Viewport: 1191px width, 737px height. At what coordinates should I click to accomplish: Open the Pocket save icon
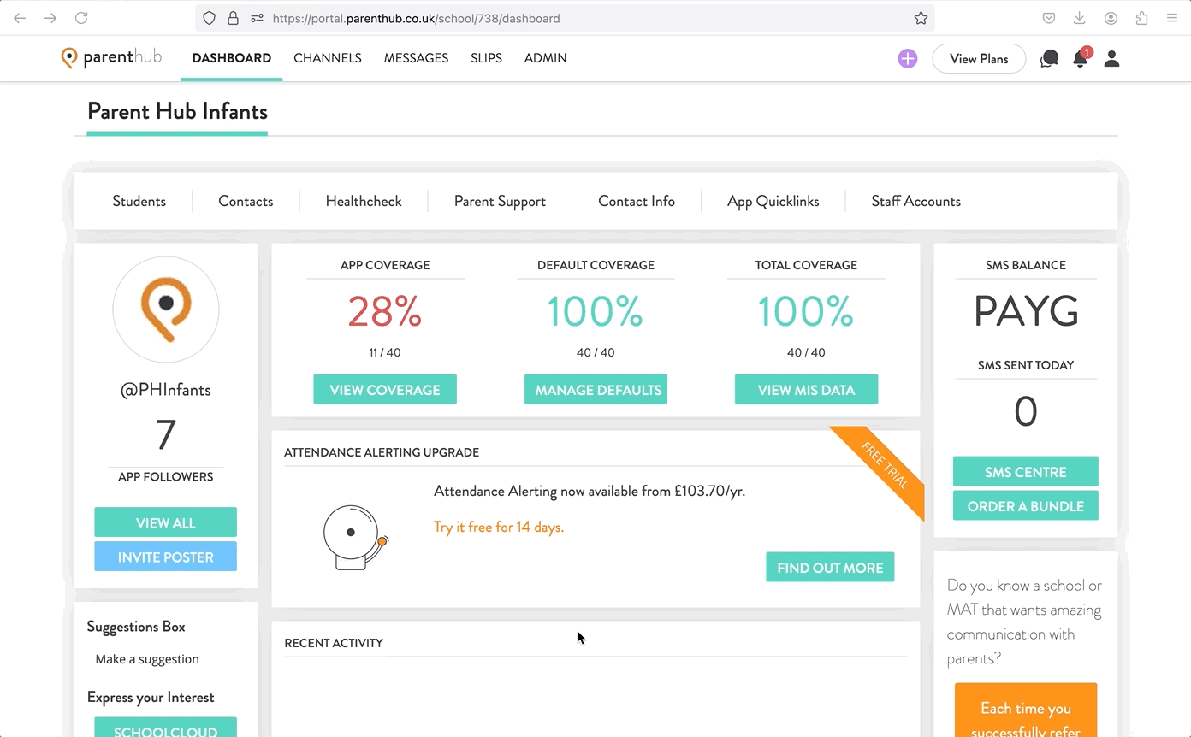point(1049,18)
